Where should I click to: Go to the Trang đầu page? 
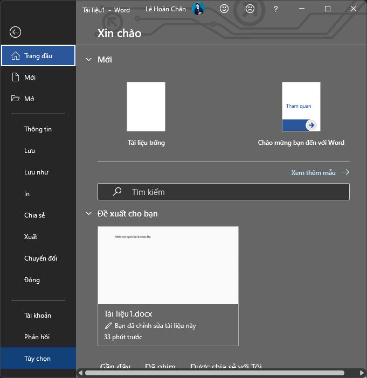click(x=38, y=56)
